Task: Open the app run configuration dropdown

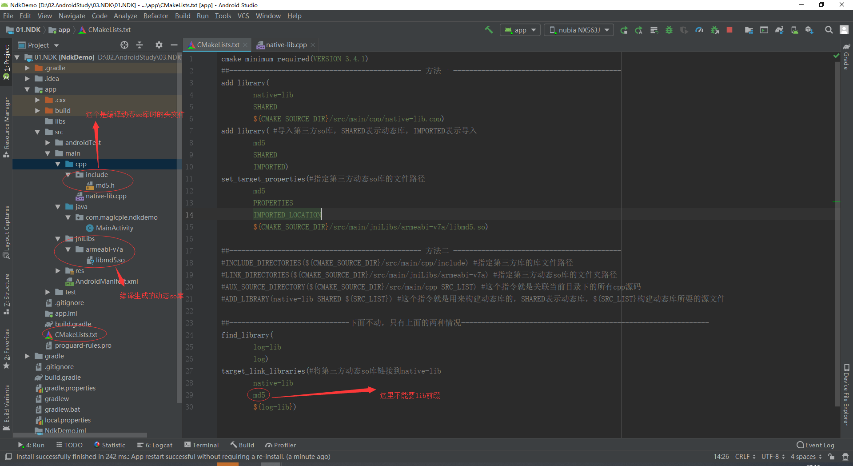Action: (x=520, y=30)
